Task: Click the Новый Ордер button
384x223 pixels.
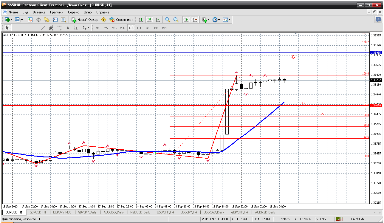Action: coord(85,20)
